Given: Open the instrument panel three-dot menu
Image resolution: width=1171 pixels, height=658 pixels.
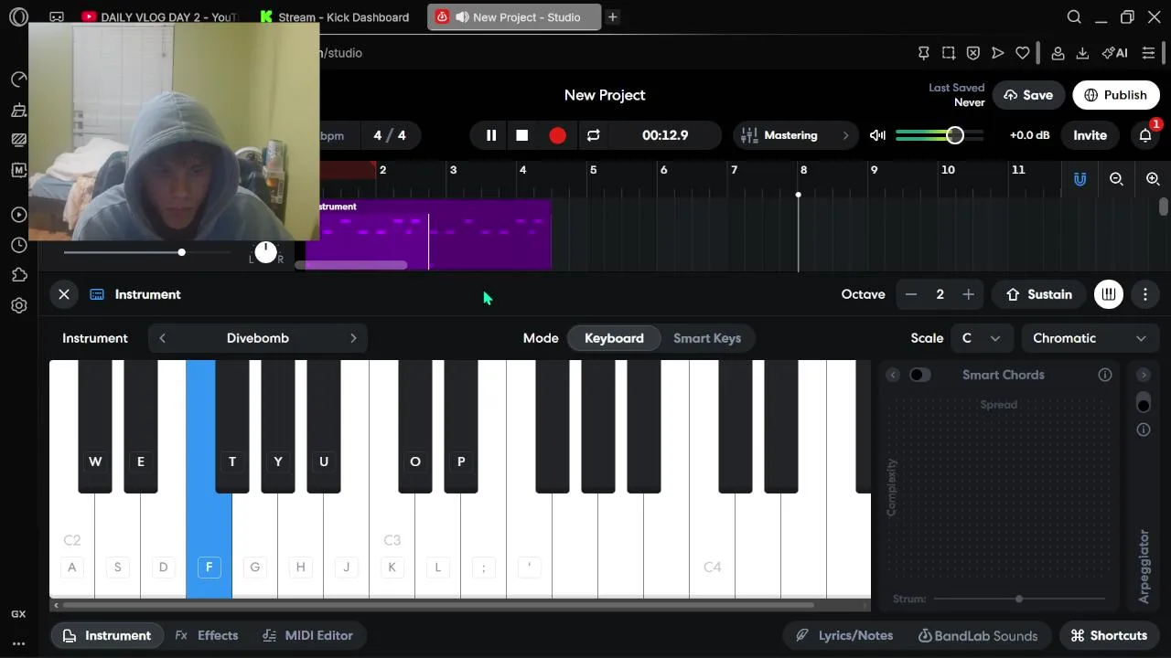Looking at the screenshot, I should click(x=1145, y=294).
